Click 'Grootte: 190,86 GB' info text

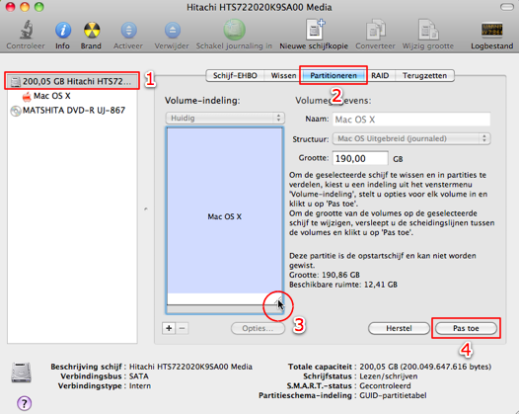pyautogui.click(x=325, y=275)
